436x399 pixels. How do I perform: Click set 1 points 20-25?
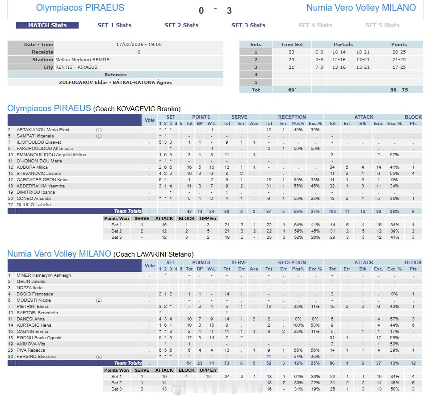coord(399,52)
